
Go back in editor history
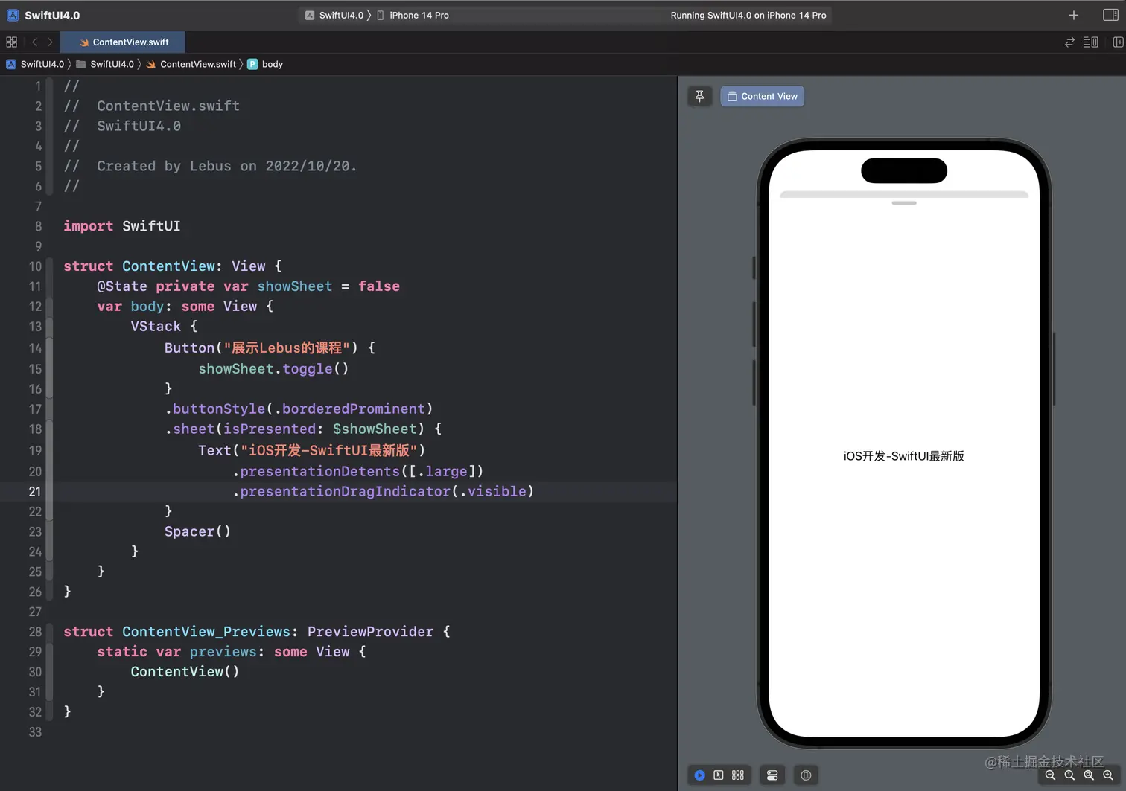[x=34, y=42]
